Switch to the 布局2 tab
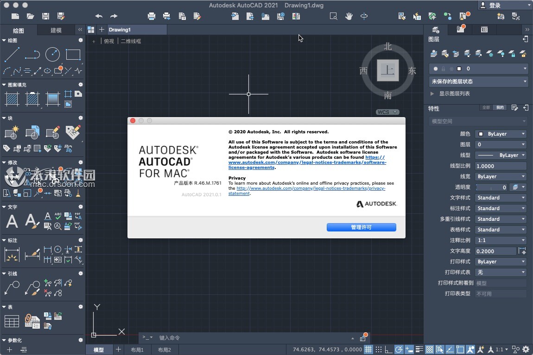The width and height of the screenshot is (533, 355). pyautogui.click(x=165, y=349)
